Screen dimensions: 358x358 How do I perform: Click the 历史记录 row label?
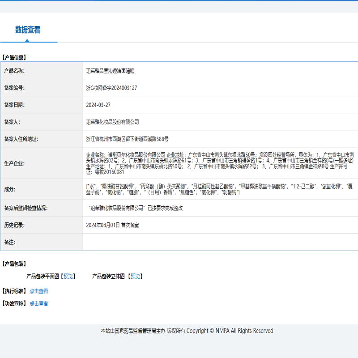[x=14, y=225]
